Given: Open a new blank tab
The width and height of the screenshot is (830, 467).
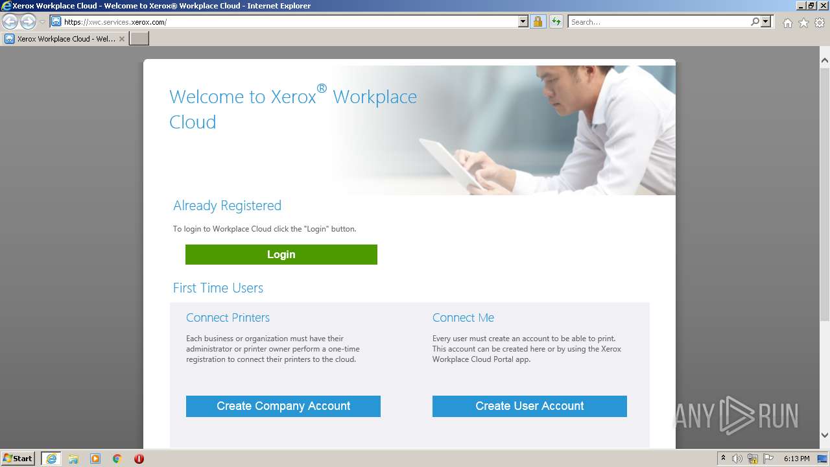Looking at the screenshot, I should [139, 39].
